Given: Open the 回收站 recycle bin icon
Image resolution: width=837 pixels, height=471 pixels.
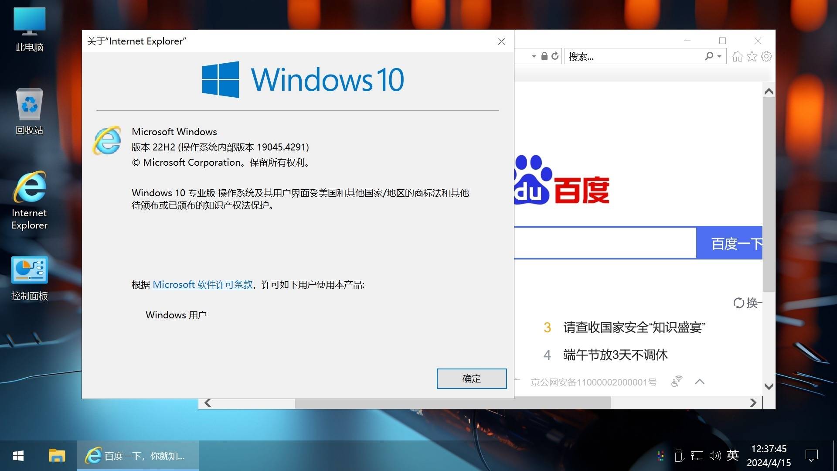Looking at the screenshot, I should (29, 112).
